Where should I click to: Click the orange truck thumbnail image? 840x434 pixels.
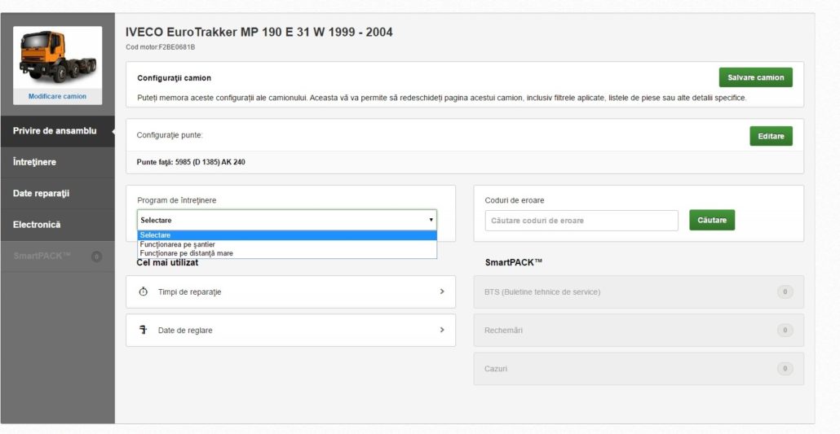[57, 57]
